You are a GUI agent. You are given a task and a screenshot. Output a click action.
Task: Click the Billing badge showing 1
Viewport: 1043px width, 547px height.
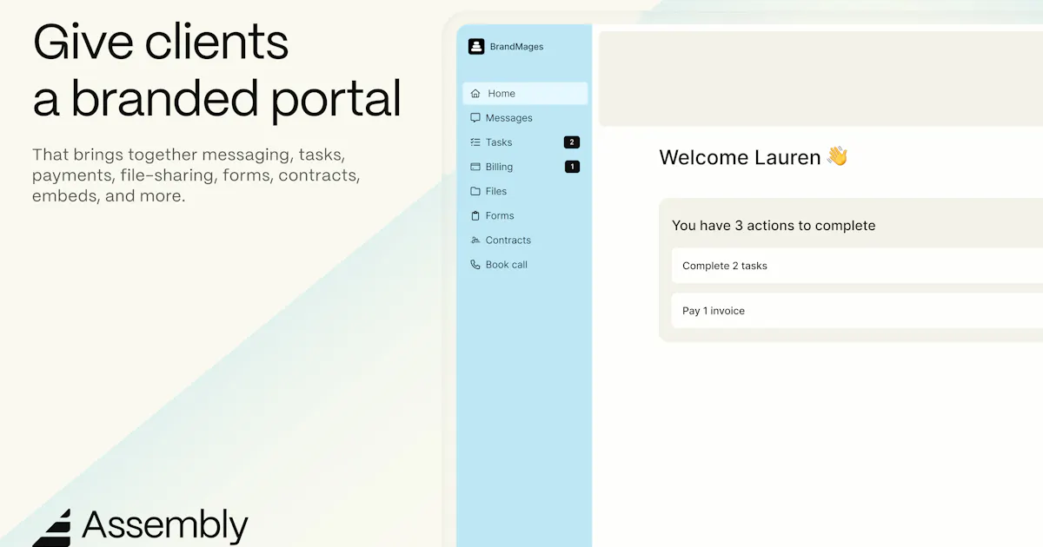(x=572, y=167)
